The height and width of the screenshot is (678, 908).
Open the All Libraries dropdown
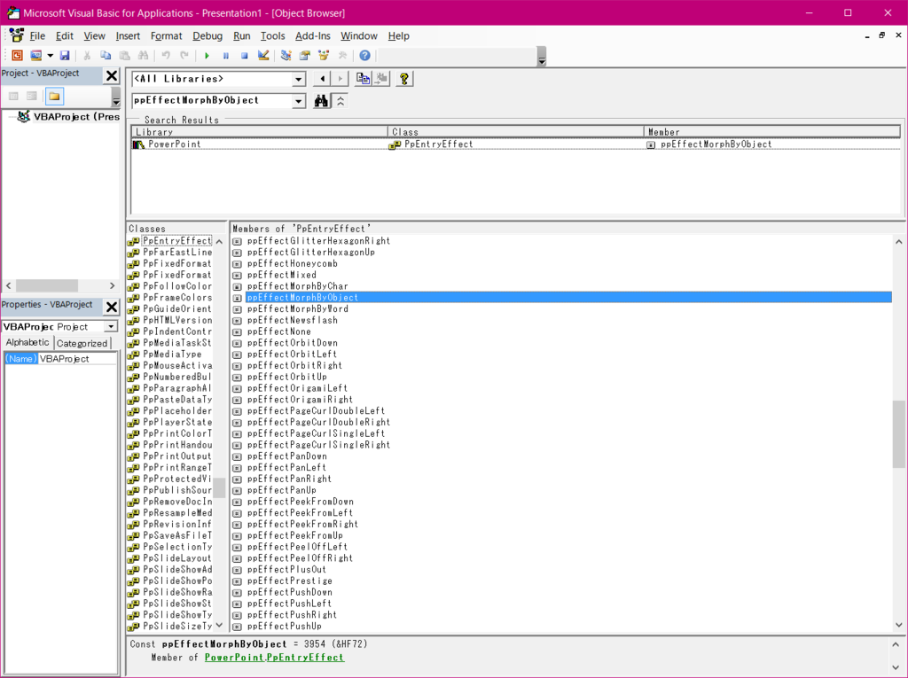tap(298, 79)
